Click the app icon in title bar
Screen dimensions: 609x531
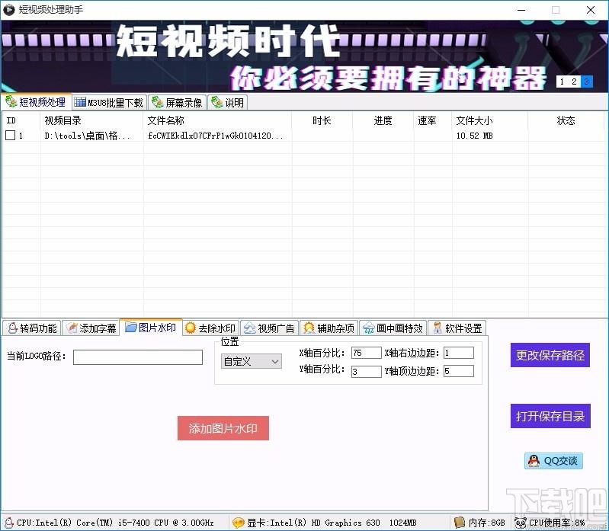coord(9,9)
